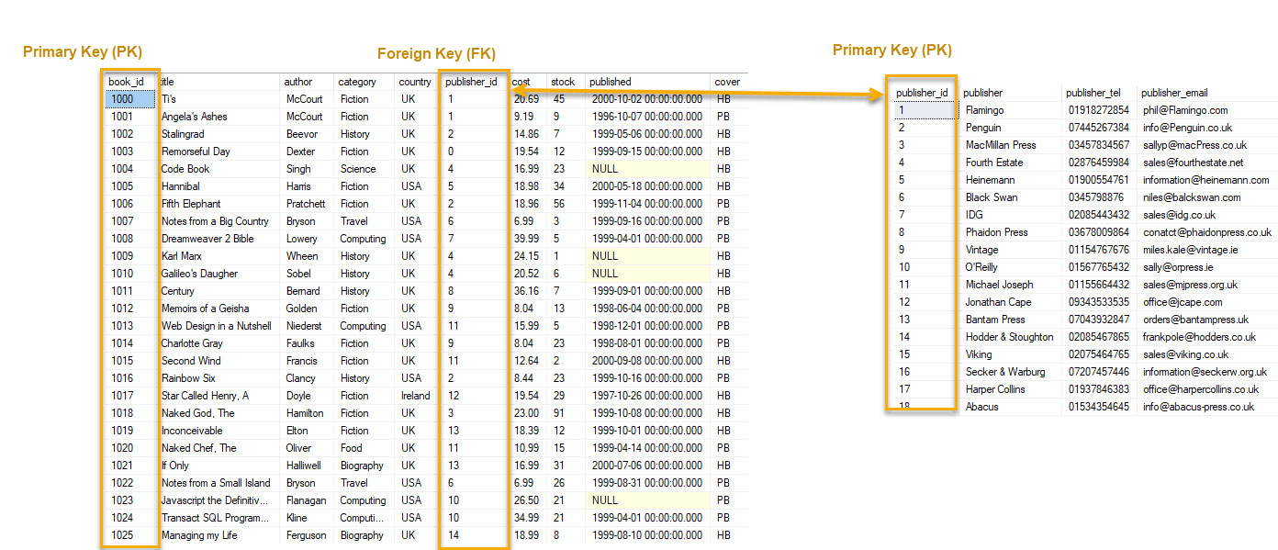Click the stock column header
The width and height of the screenshot is (1278, 550).
(x=563, y=82)
